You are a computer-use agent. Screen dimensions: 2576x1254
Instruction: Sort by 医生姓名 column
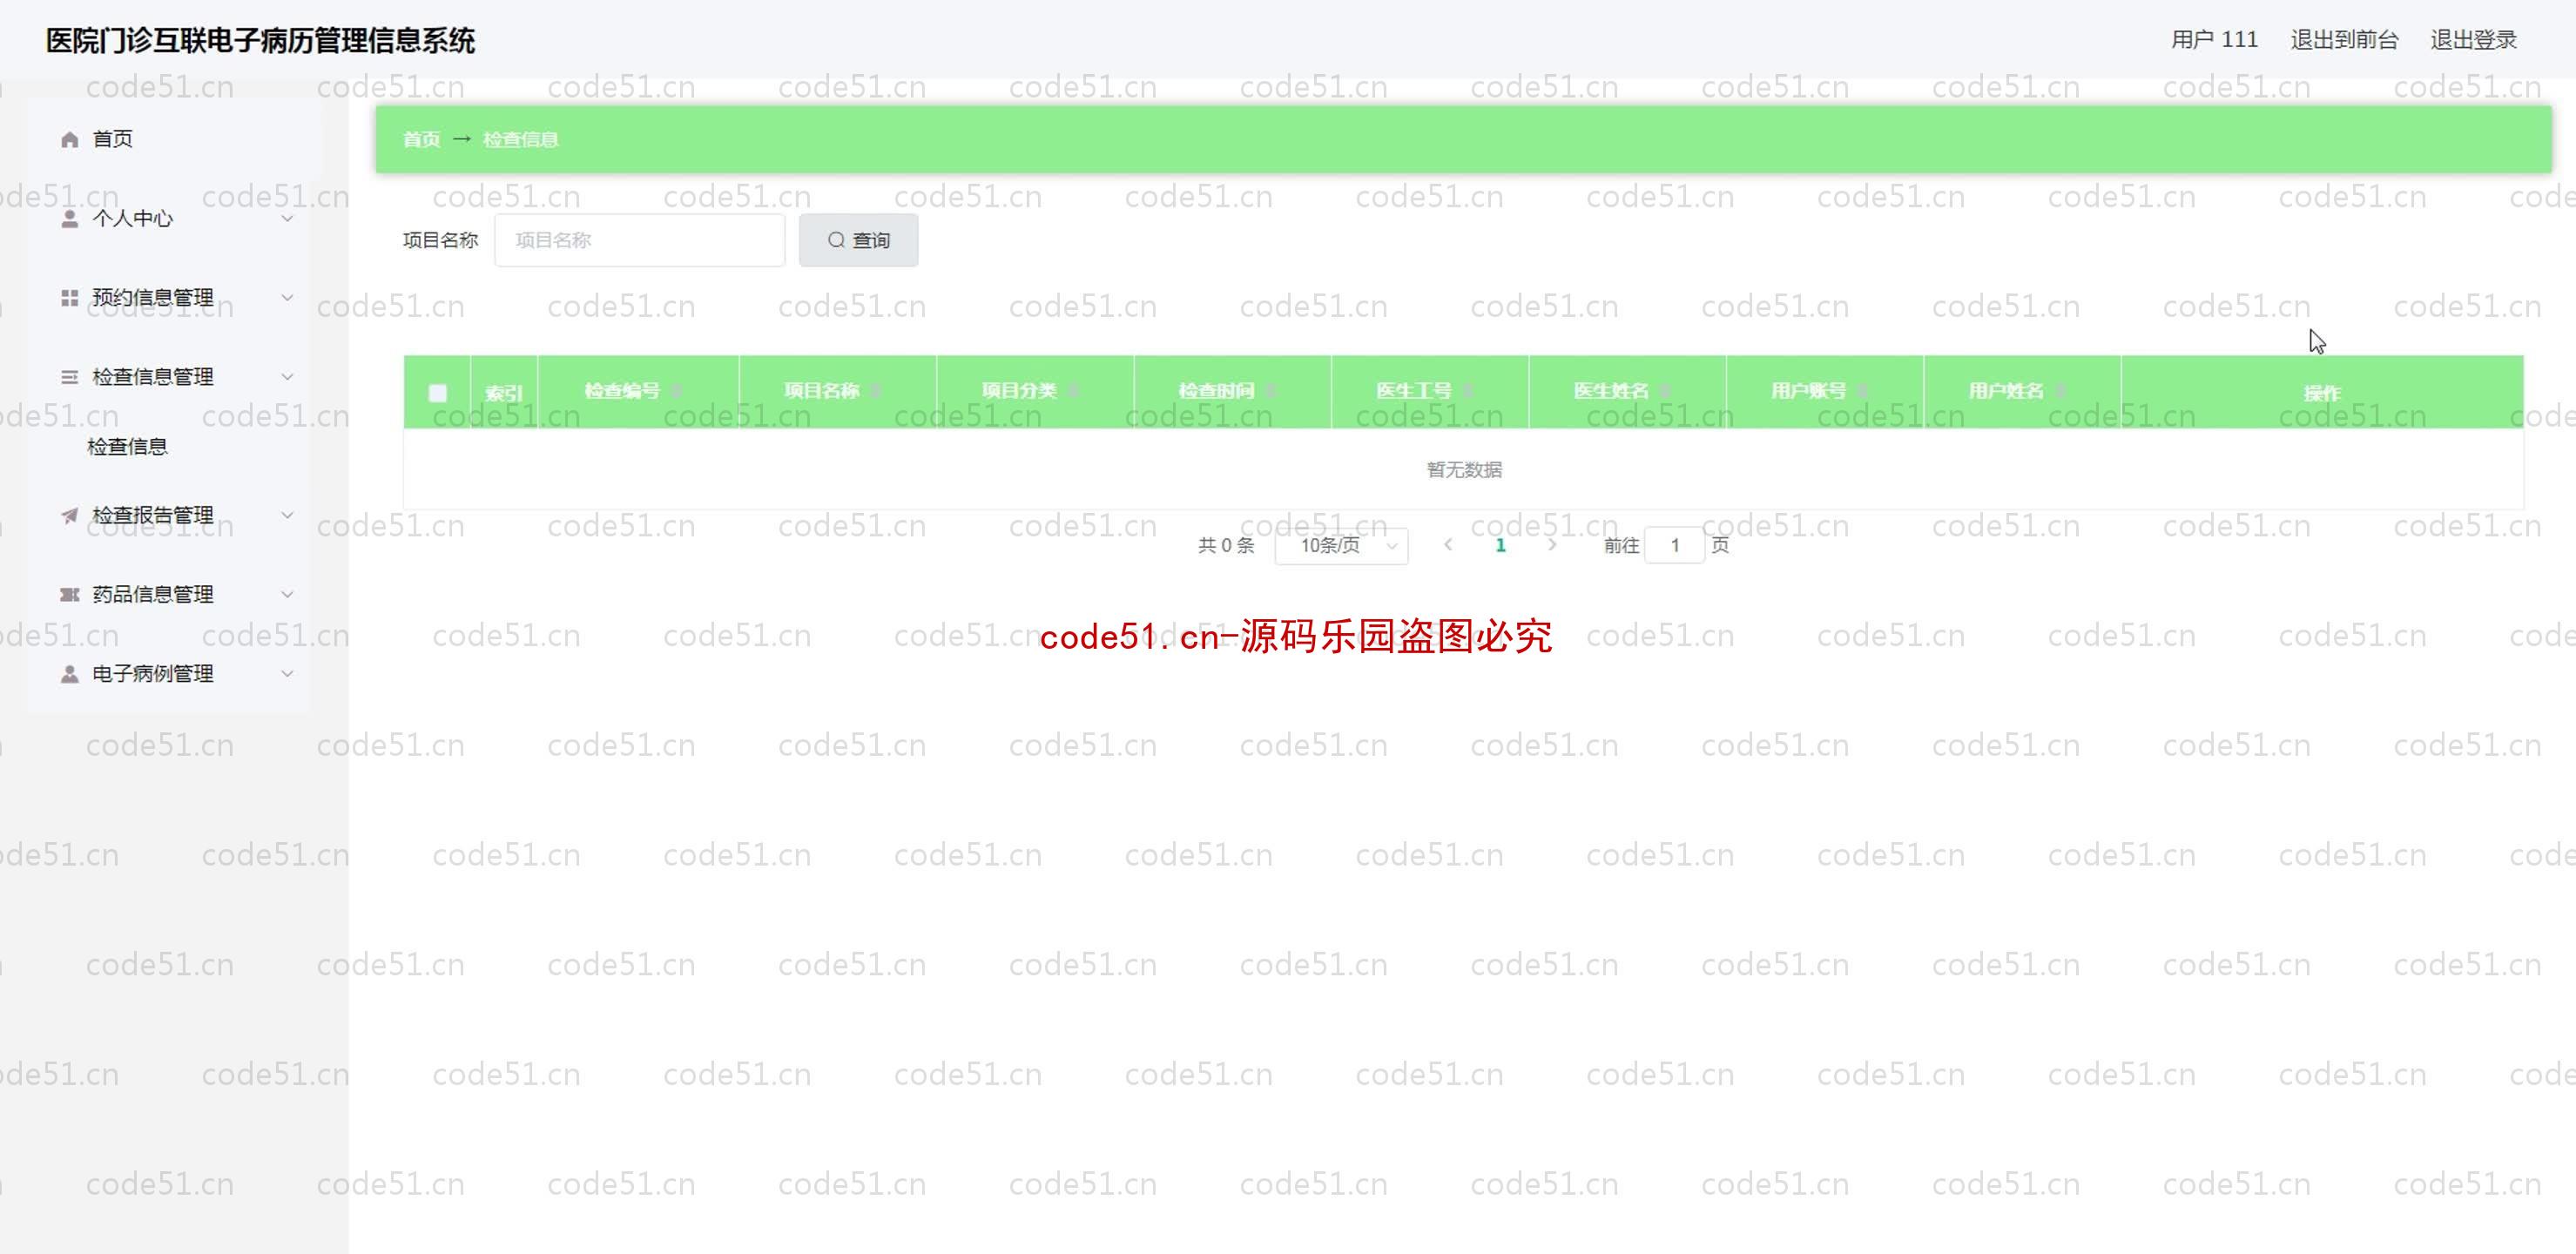point(1665,391)
